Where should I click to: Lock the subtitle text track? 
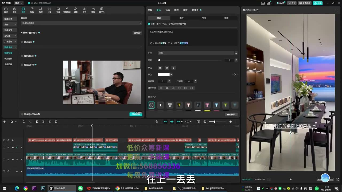tap(8, 140)
